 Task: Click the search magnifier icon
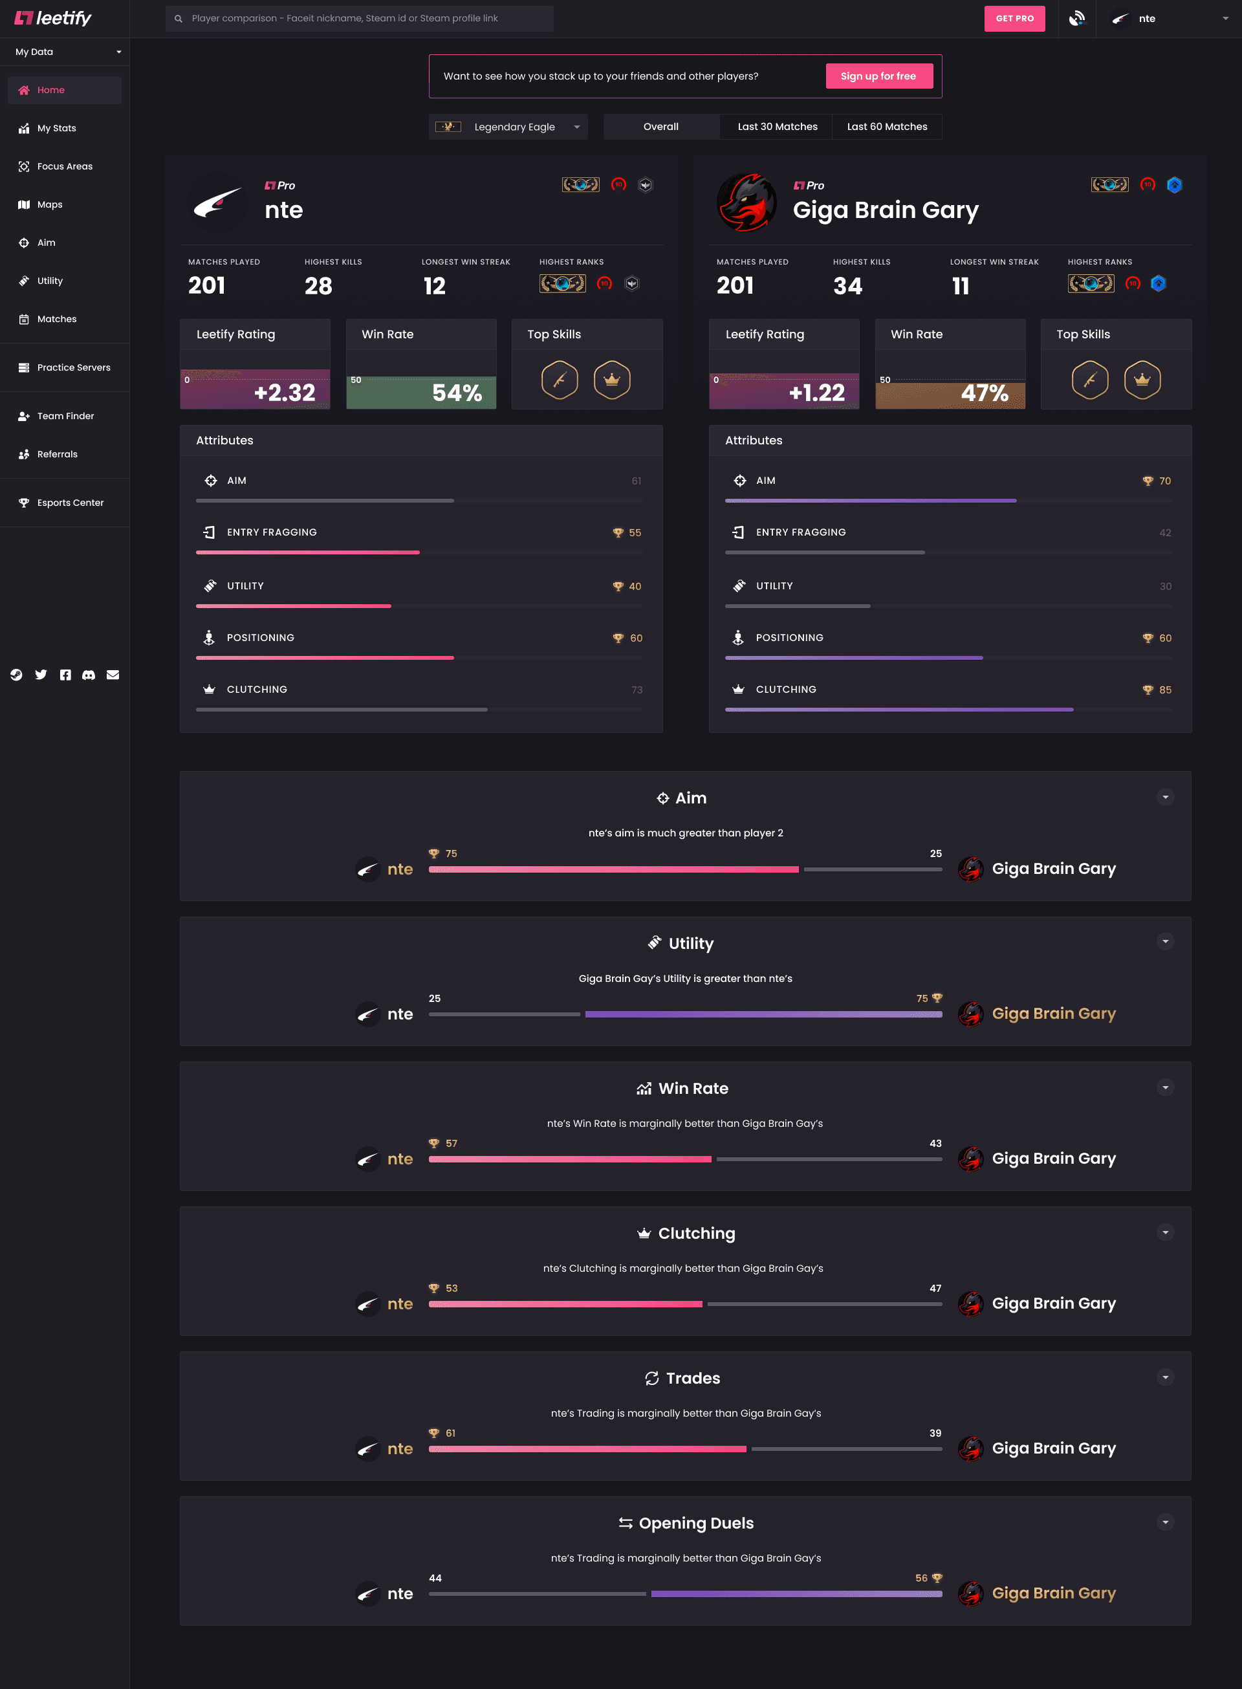tap(178, 19)
